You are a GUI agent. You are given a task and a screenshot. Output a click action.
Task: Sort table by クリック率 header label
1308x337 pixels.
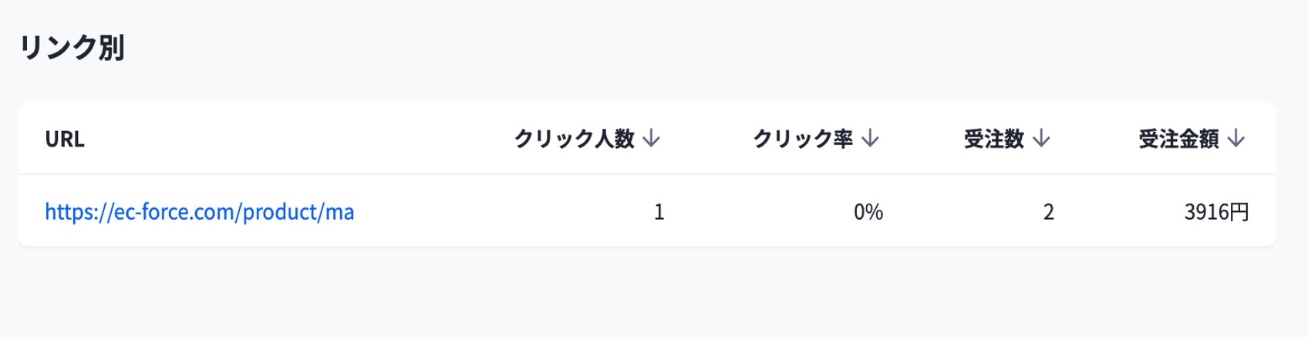[x=803, y=139]
